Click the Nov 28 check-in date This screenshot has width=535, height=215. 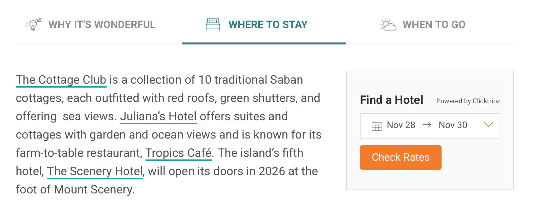coord(401,125)
